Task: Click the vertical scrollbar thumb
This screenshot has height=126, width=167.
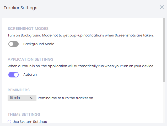Action: pos(164,50)
